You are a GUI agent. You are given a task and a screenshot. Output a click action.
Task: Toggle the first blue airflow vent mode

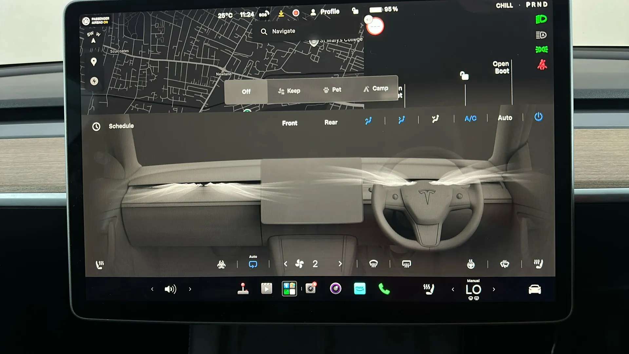tap(368, 121)
